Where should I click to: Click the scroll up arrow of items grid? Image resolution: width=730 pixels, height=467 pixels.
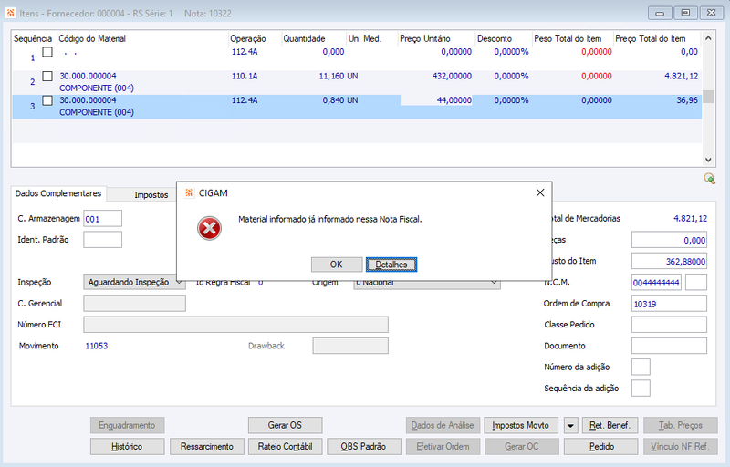pyautogui.click(x=708, y=38)
